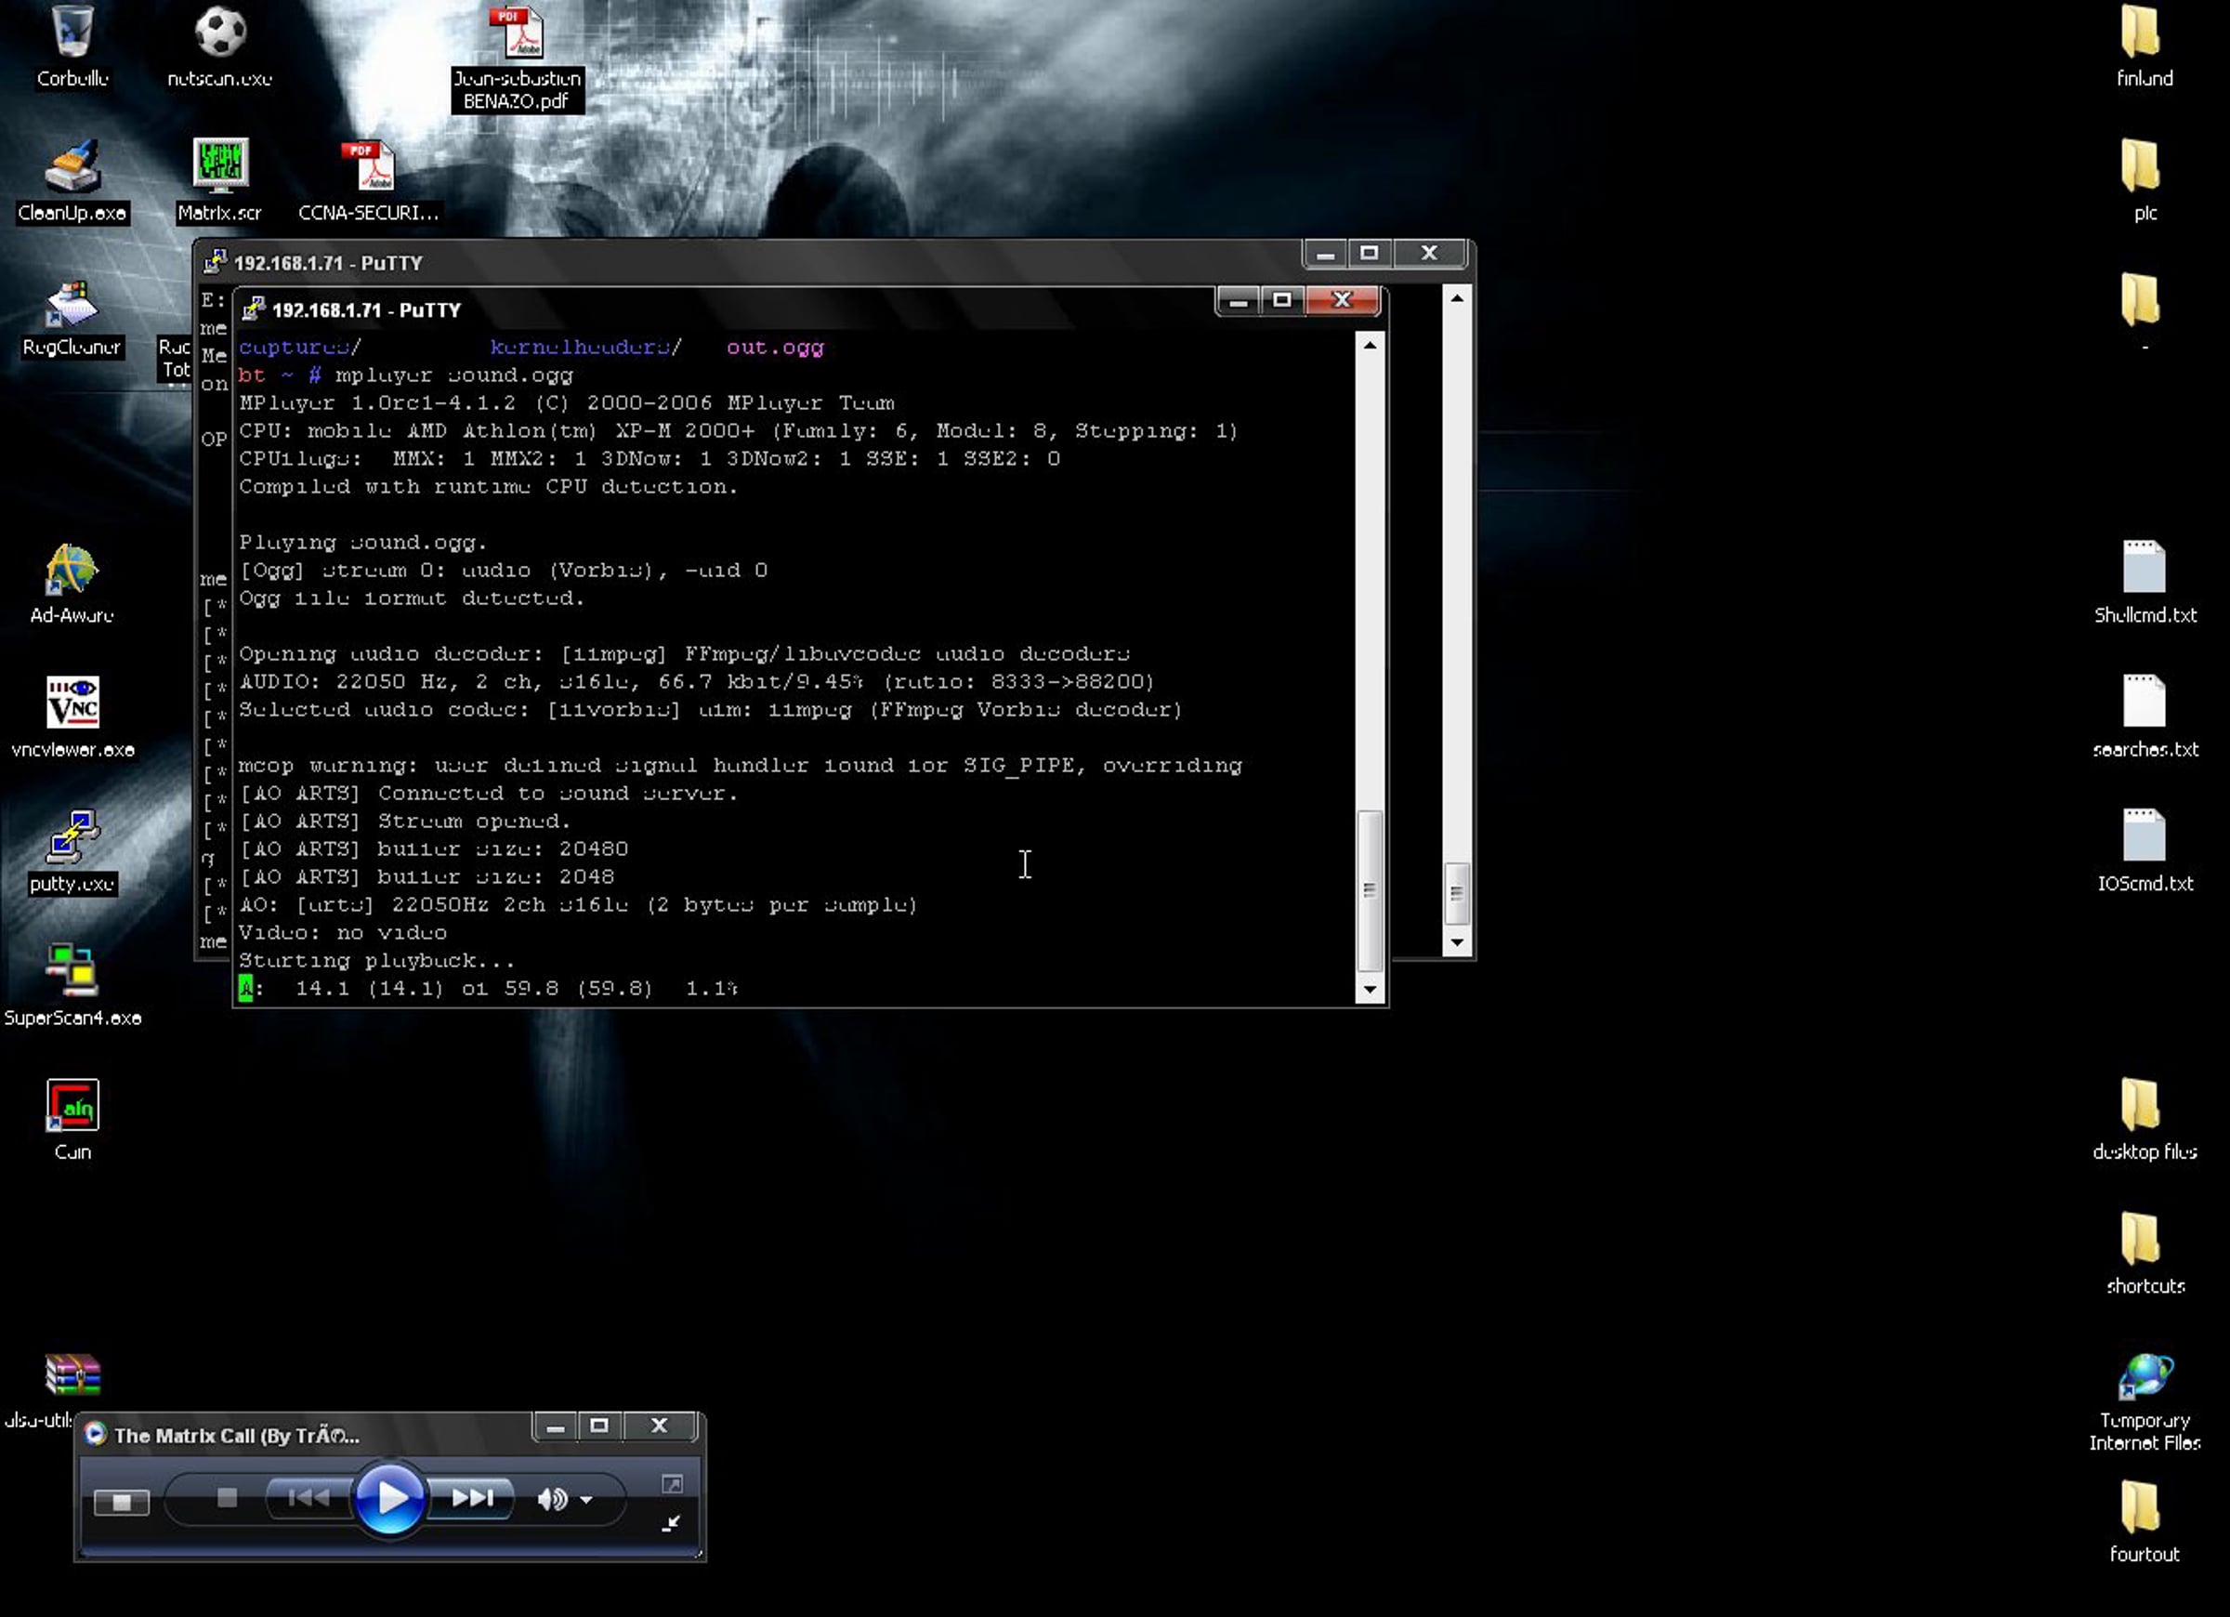The image size is (2230, 1617).
Task: Select the CleanUp.exe desktop icon
Action: [72, 166]
